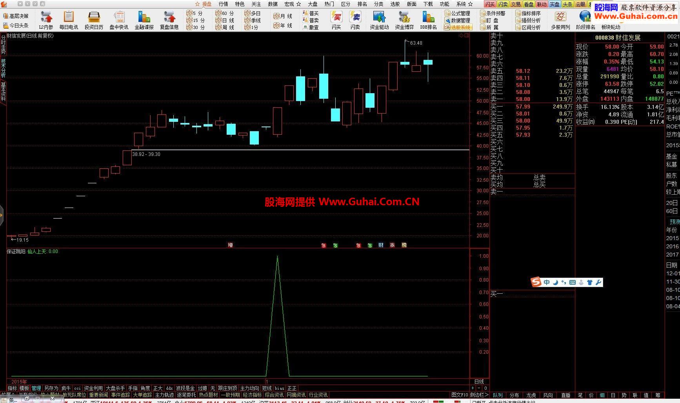Image resolution: width=680 pixels, height=403 pixels.
Task: Open 高层决策 from the toolbar
Action: [x=16, y=16]
